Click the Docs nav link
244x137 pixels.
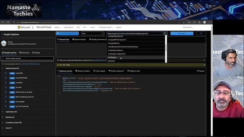click(78, 27)
